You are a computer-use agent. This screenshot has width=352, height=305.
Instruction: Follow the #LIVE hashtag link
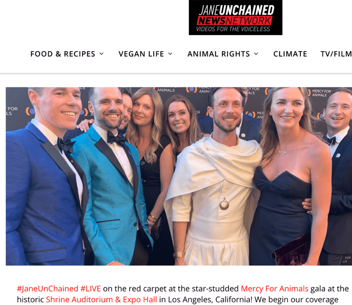(90, 289)
